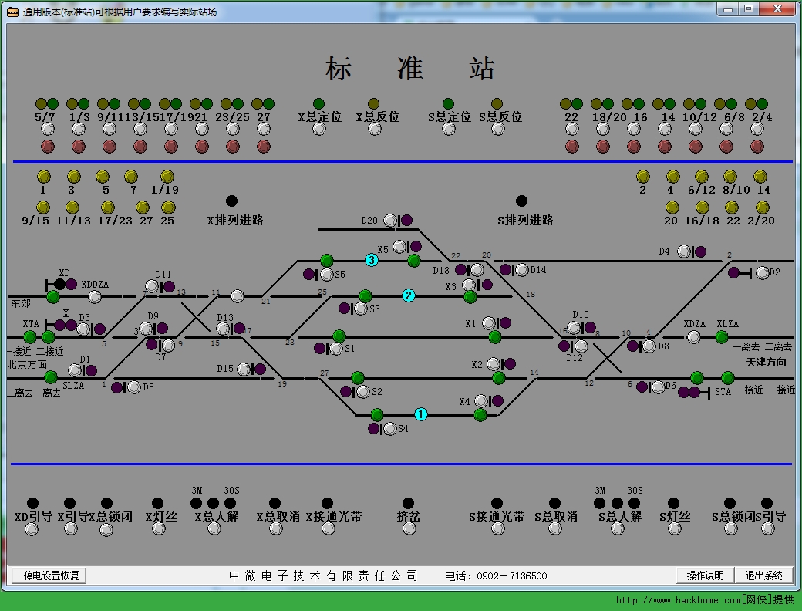Screen dimensions: 802x611
Task: Click the XLZA green button
Action: click(x=722, y=336)
